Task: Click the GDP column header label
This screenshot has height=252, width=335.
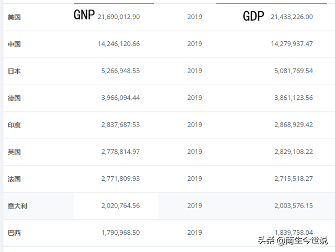Action: click(253, 16)
